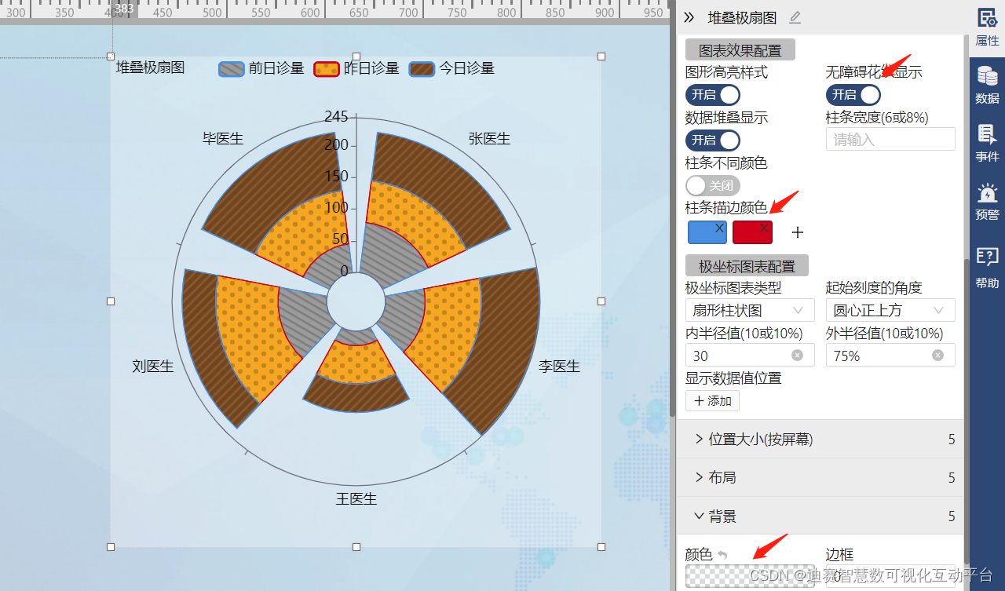Viewport: 1005px width, 591px height.
Task: Select blue stroke color swatch
Action: point(707,232)
